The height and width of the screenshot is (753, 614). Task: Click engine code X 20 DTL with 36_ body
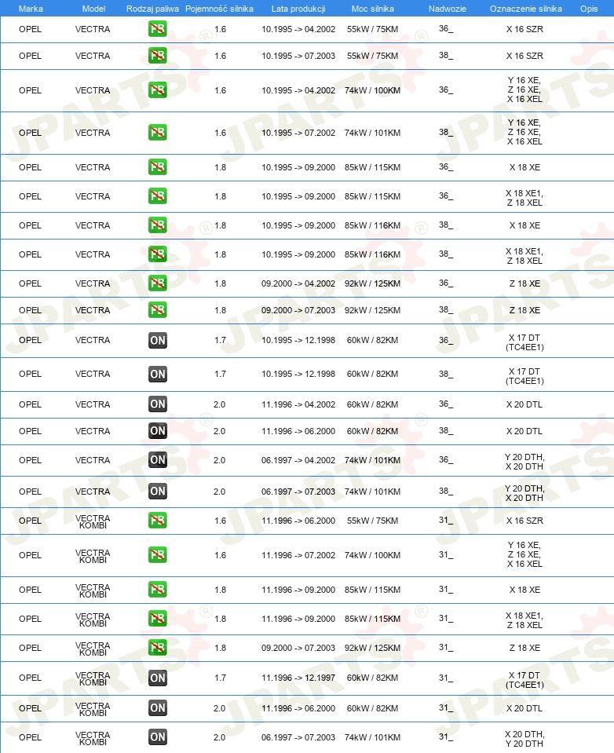pos(524,404)
